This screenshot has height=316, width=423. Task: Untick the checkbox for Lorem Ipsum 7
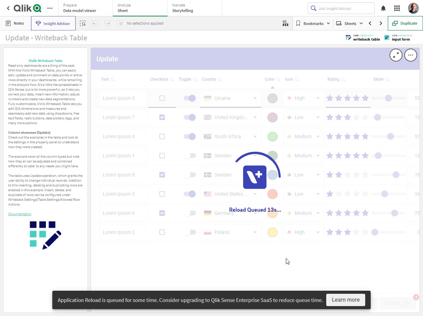[x=162, y=117]
